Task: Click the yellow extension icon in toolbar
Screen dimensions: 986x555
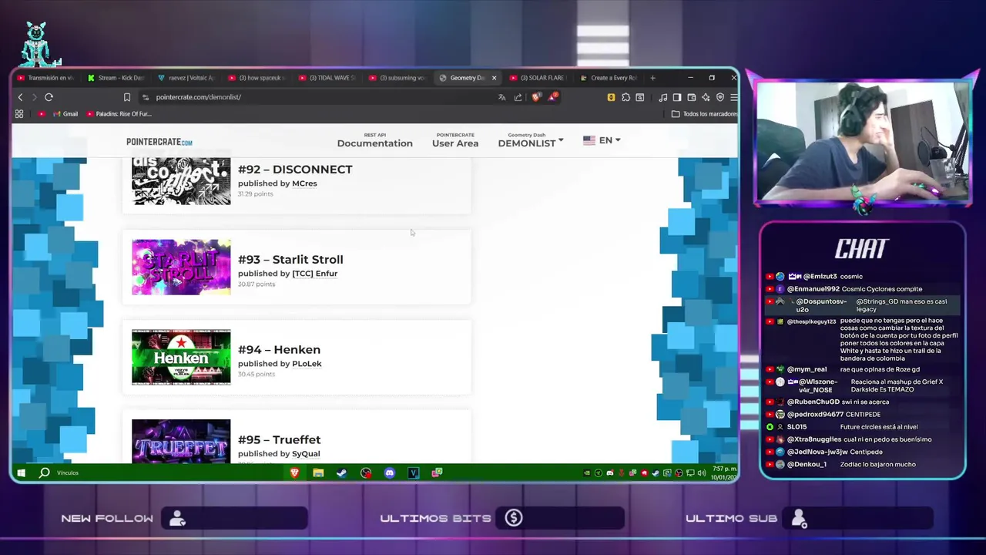Action: (611, 97)
